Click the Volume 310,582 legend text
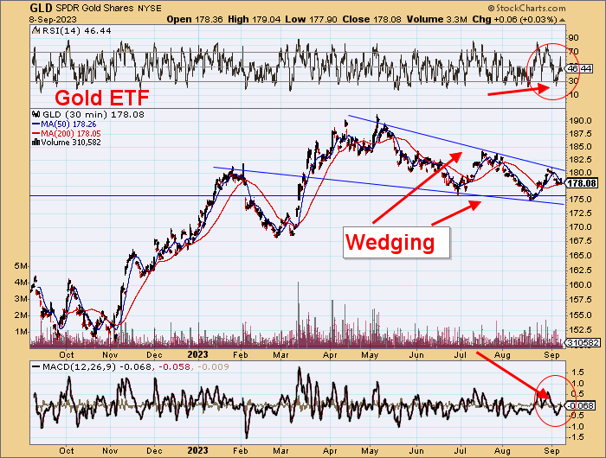606x458 pixels. point(71,143)
